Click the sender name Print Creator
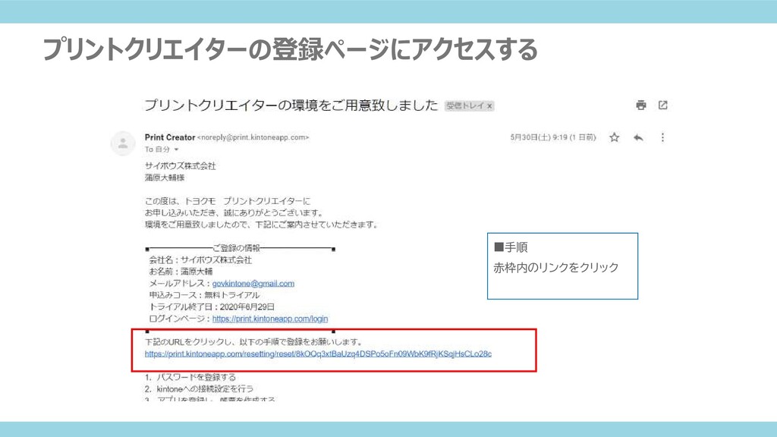The width and height of the screenshot is (777, 437). click(x=170, y=137)
